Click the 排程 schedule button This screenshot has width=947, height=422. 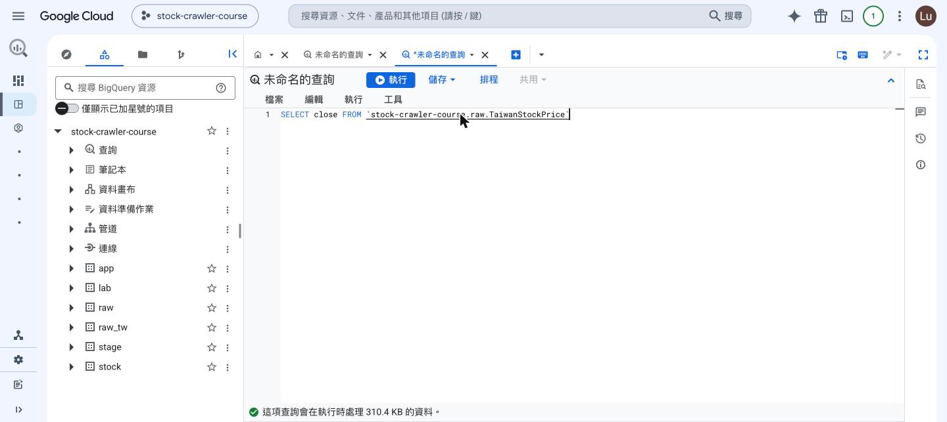489,79
